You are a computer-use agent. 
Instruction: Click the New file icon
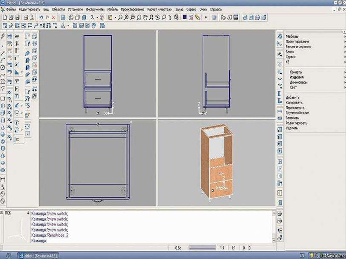coord(5,17)
